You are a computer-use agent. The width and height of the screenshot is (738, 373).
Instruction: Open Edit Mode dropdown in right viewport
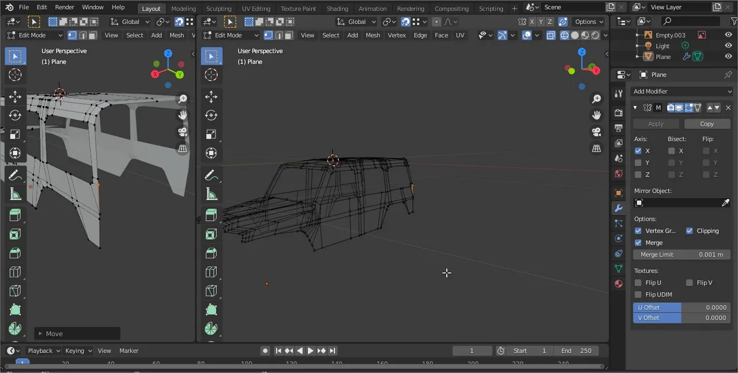[231, 35]
